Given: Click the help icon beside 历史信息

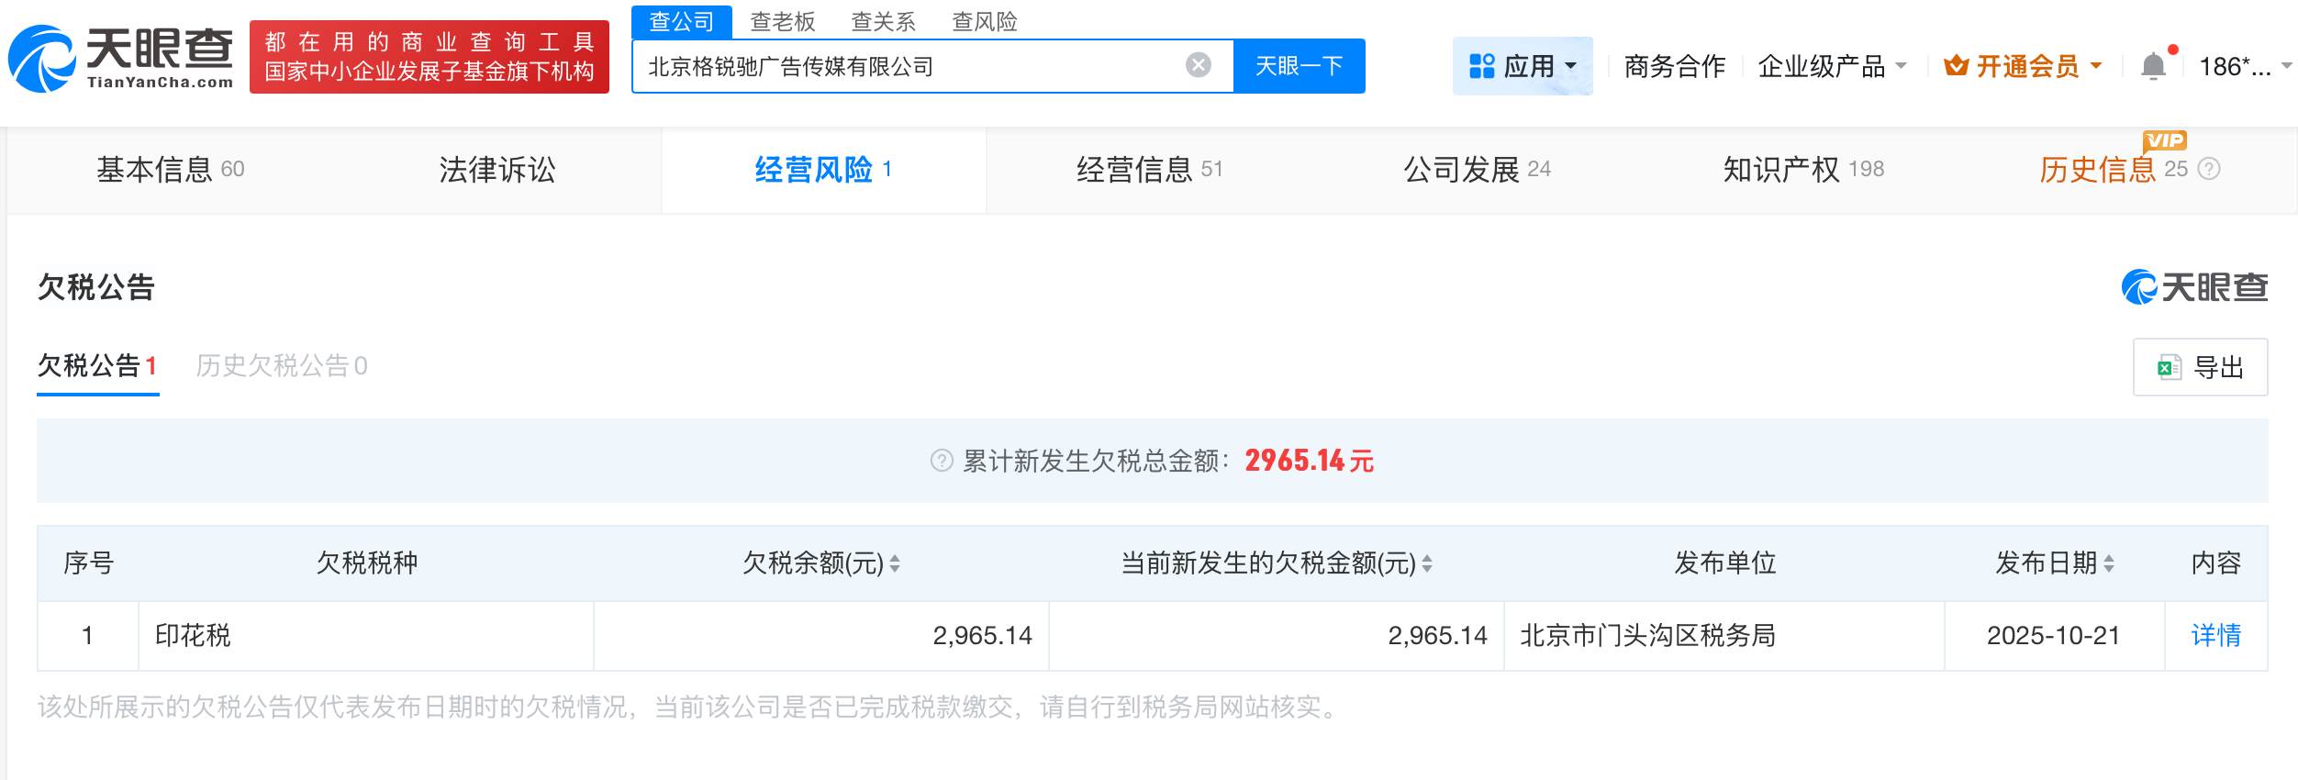Looking at the screenshot, I should 2210,169.
